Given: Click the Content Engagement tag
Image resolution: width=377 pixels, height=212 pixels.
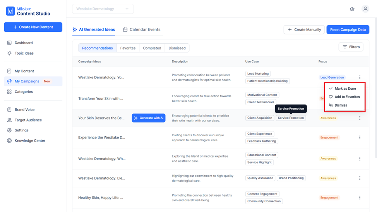Looking at the screenshot, I should tap(262, 194).
